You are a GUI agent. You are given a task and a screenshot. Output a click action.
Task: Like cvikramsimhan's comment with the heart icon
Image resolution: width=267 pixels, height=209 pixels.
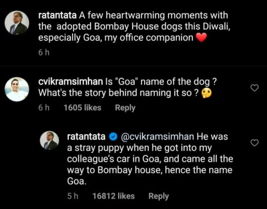click(x=254, y=88)
